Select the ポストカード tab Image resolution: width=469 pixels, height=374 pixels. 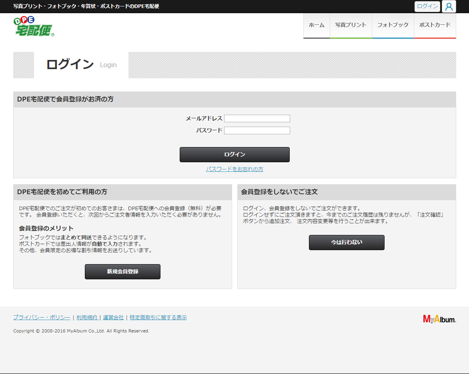pyautogui.click(x=435, y=25)
